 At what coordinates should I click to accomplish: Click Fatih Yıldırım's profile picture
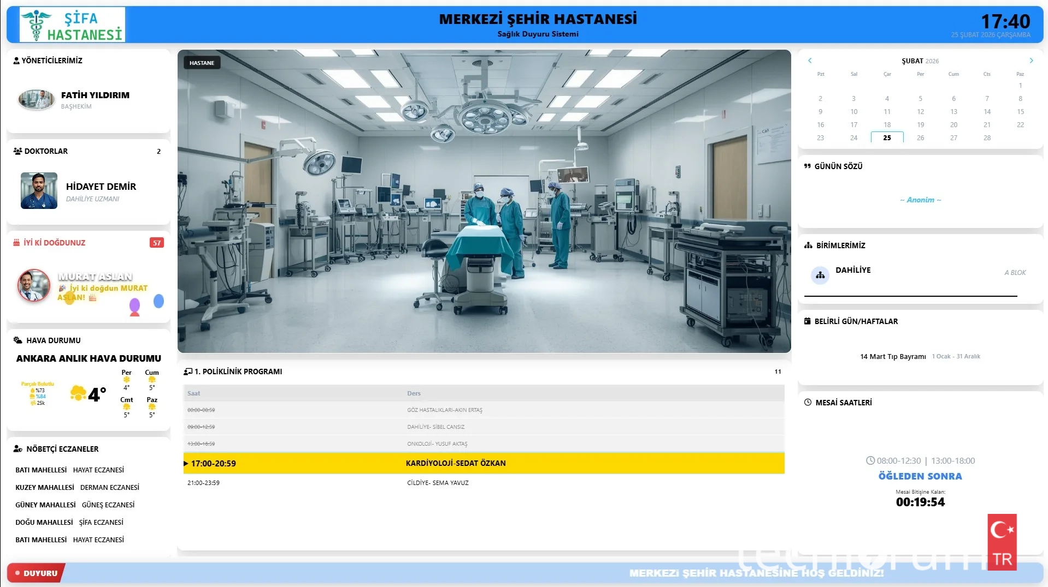pyautogui.click(x=37, y=99)
